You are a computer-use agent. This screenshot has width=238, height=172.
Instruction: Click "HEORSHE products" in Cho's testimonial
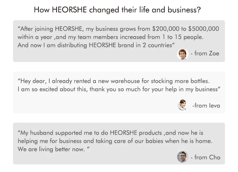(x=136, y=132)
